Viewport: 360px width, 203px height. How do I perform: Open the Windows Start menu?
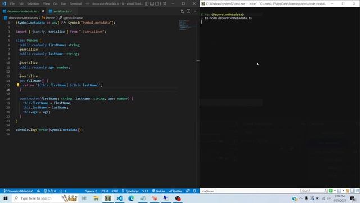(6, 198)
